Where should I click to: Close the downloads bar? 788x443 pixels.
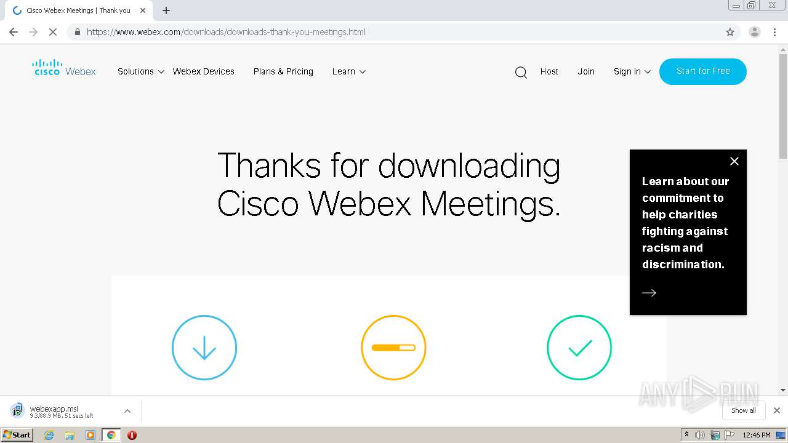click(777, 410)
